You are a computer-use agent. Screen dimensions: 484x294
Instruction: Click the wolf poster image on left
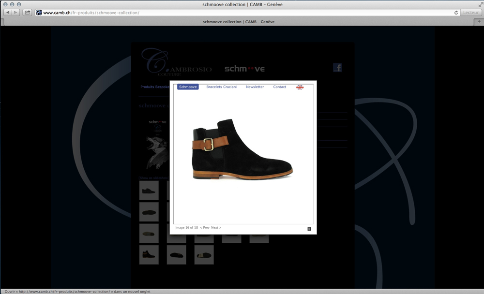point(157,145)
